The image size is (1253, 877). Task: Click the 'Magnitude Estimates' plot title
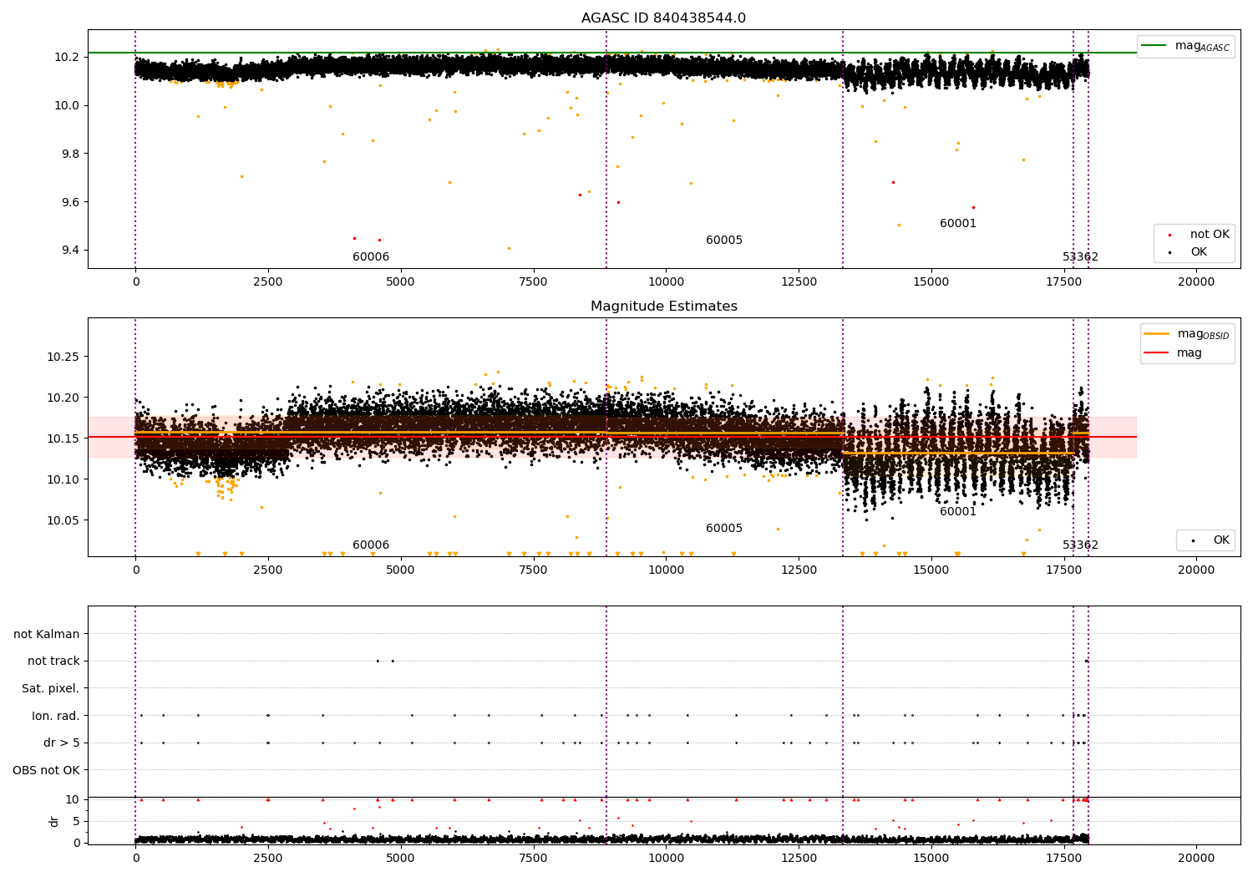[663, 307]
